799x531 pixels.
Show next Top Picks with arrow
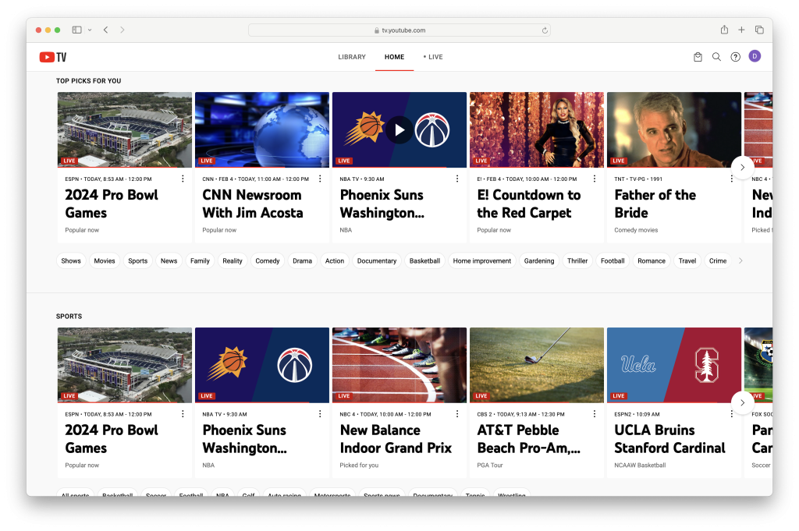[743, 168]
